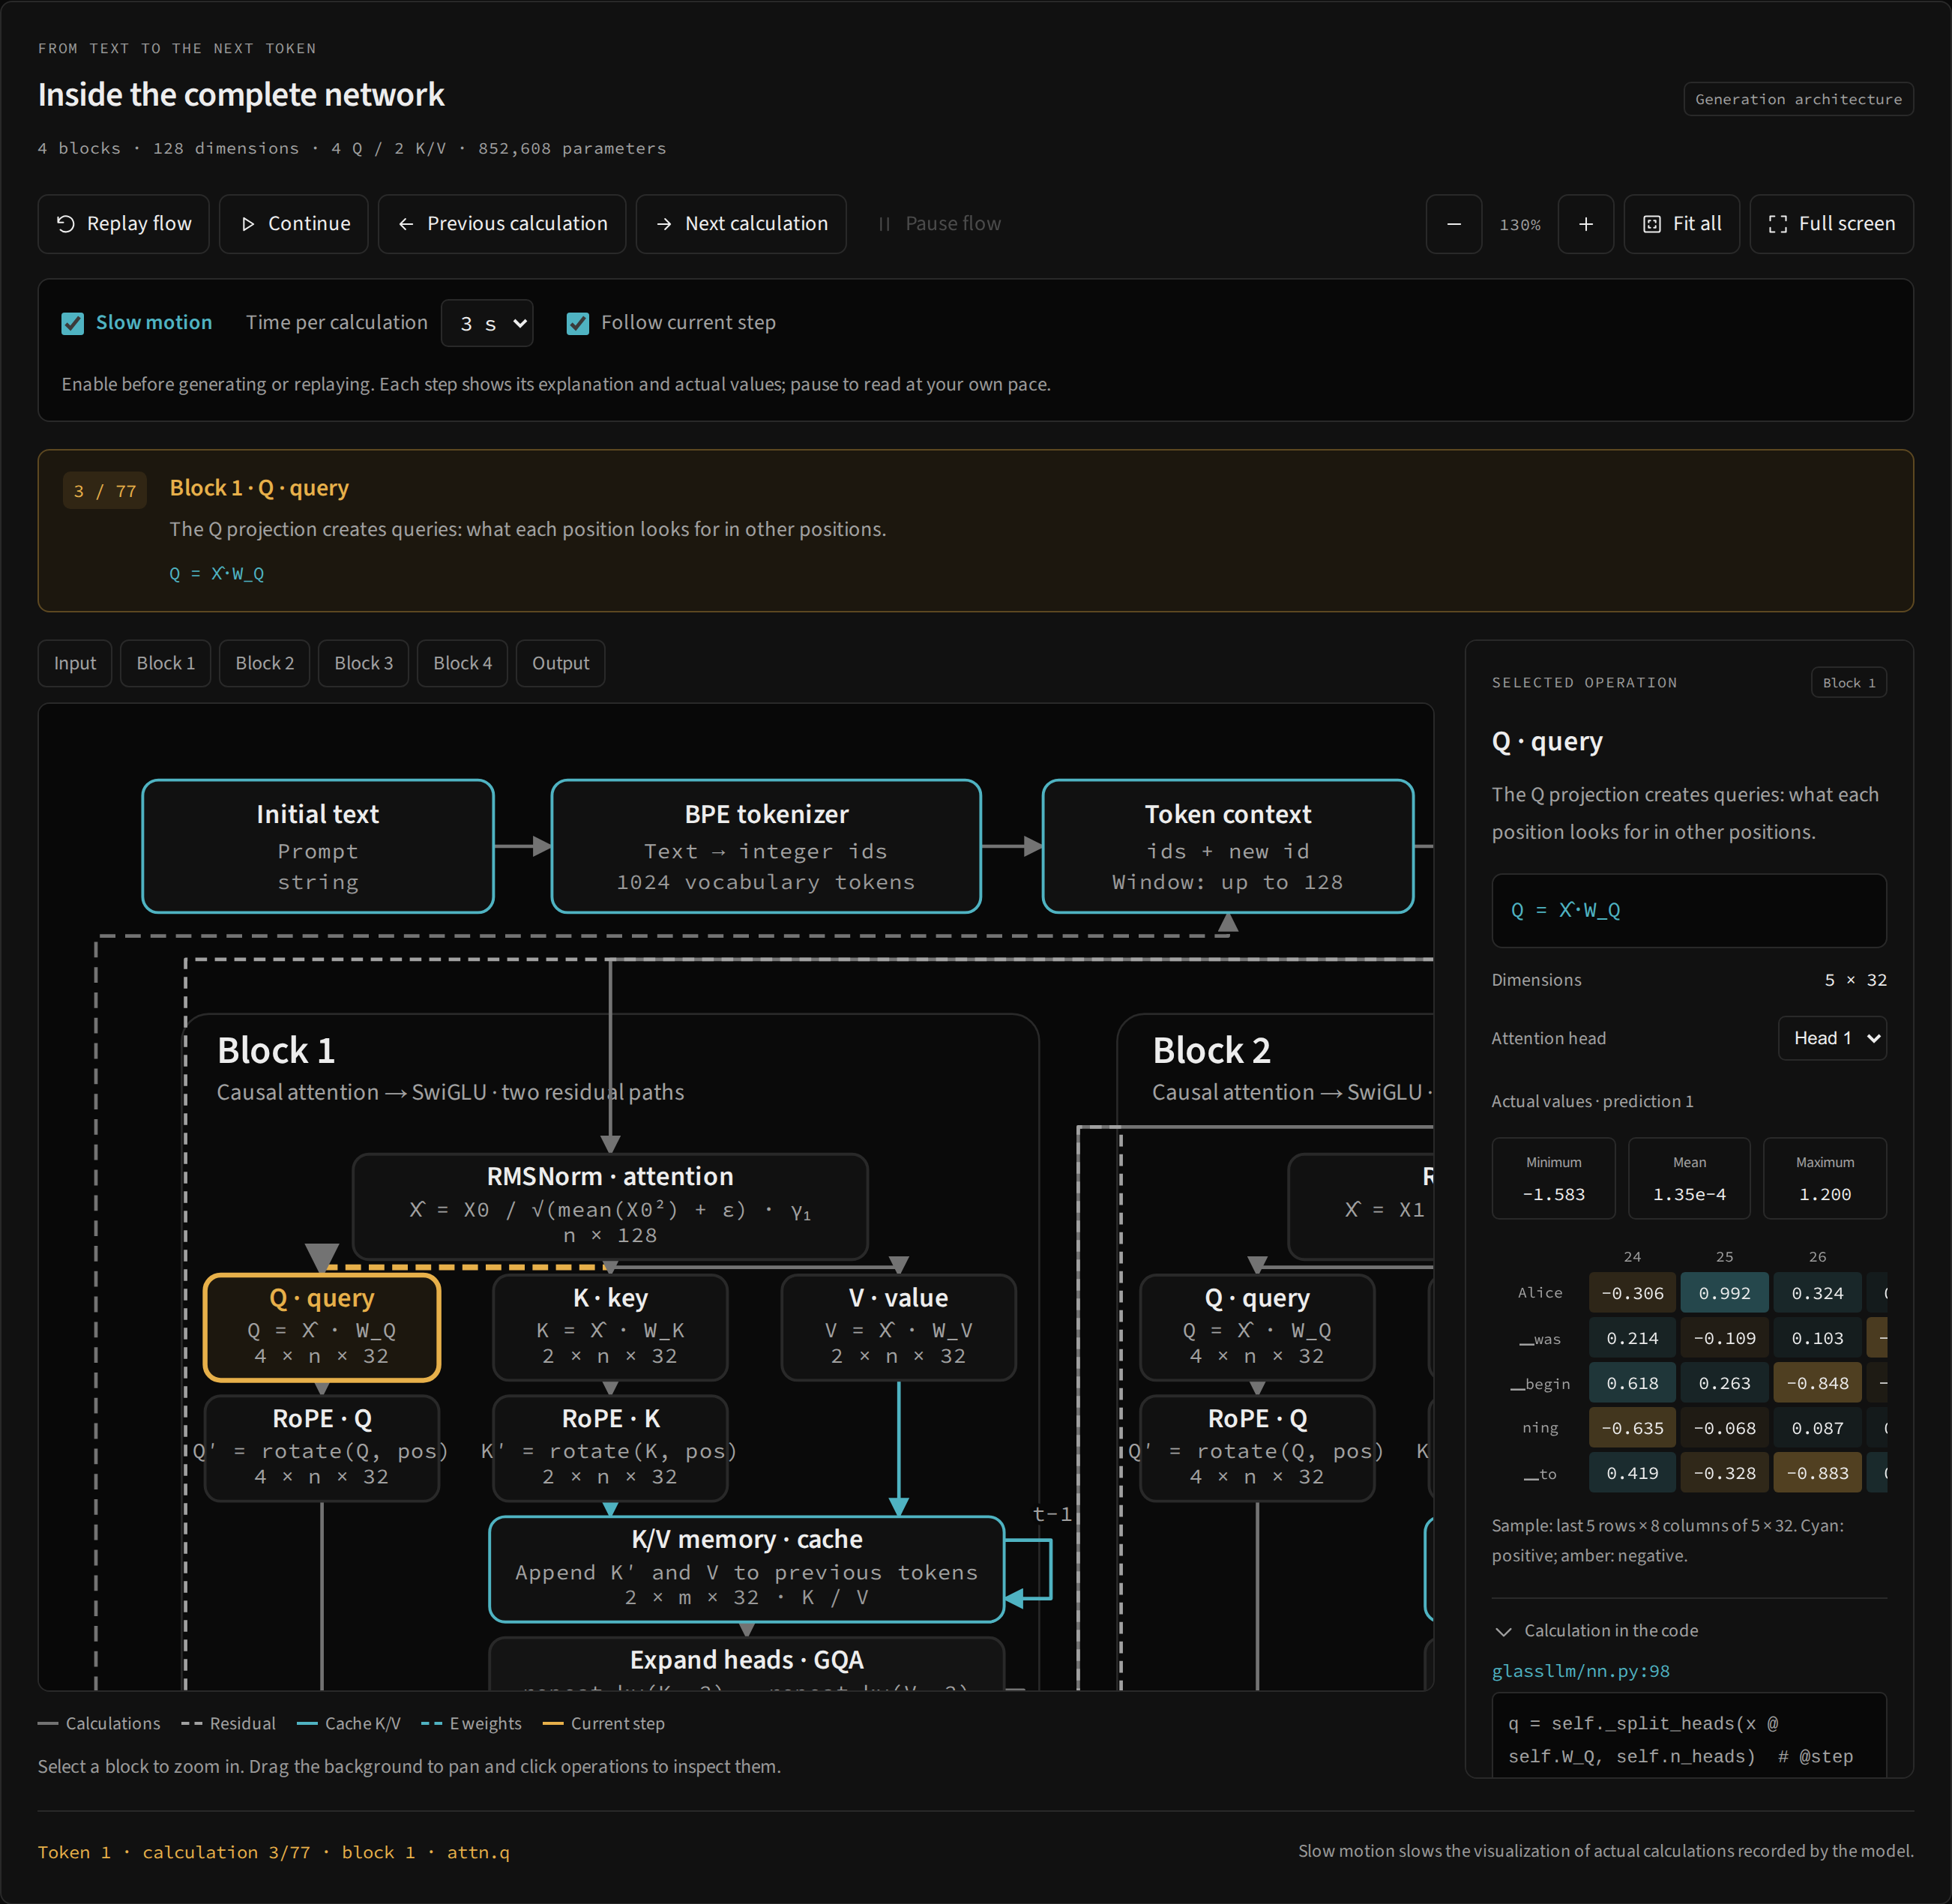Zoom out with the minus icon
Viewport: 1952px width, 1904px height.
pyautogui.click(x=1454, y=224)
